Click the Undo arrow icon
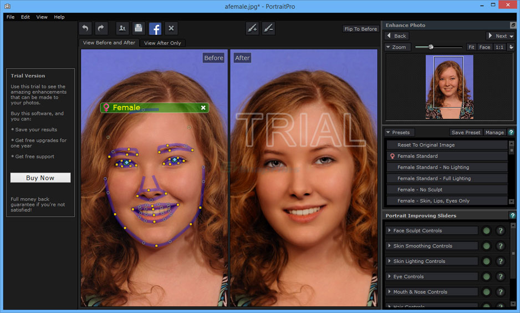 85,28
